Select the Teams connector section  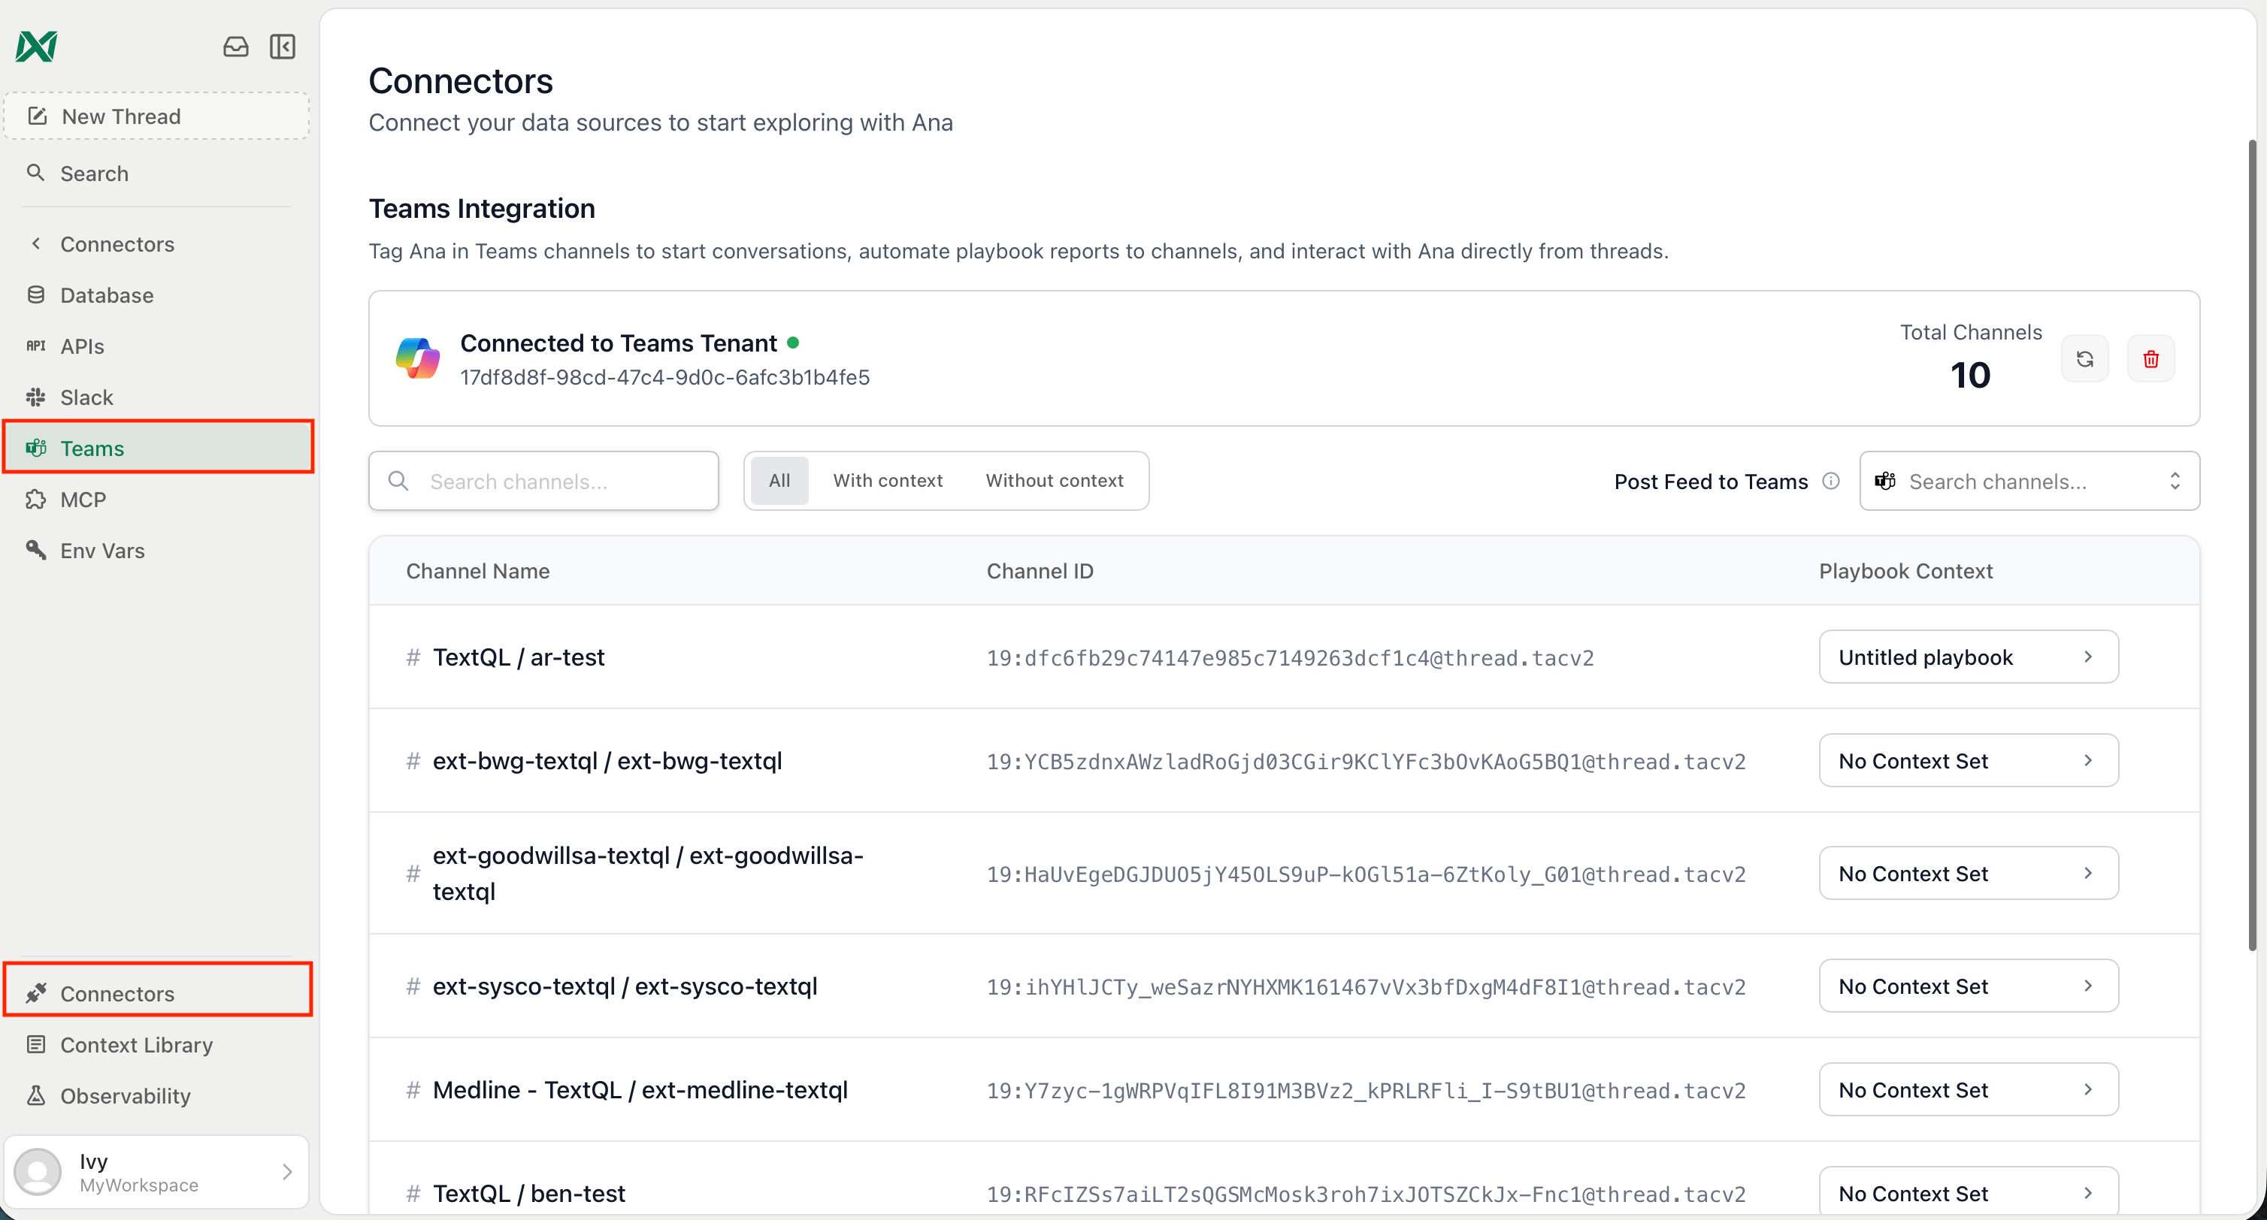click(159, 448)
